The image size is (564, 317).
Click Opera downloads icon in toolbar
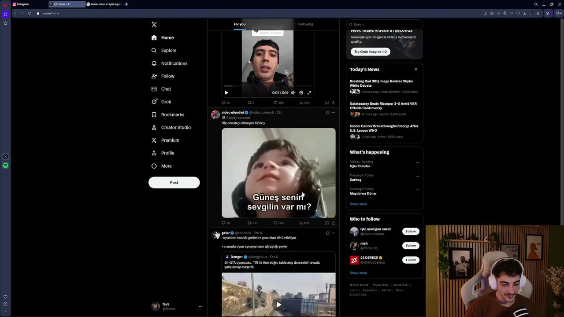[524, 13]
